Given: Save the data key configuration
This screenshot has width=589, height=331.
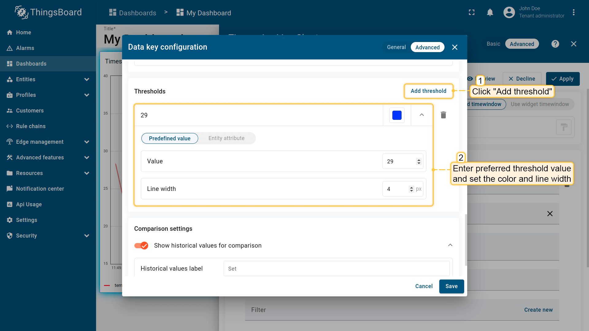Looking at the screenshot, I should click(x=451, y=286).
